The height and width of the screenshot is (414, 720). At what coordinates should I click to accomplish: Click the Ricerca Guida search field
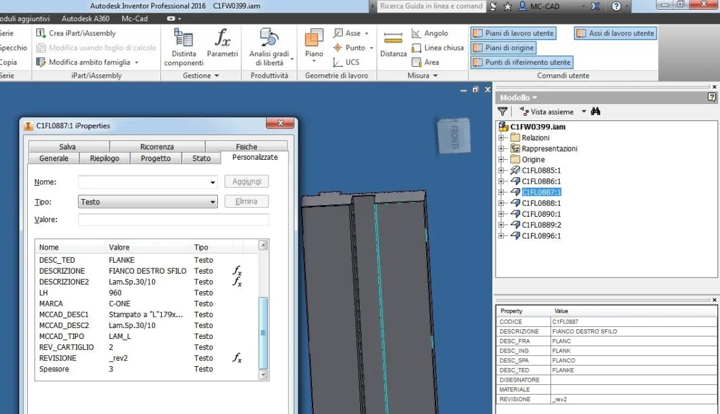coord(431,6)
